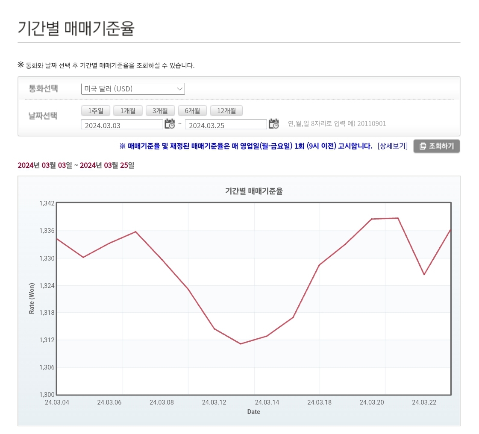Click the lowest point of the rate line near 24.03.13
479x434 pixels.
click(x=241, y=344)
